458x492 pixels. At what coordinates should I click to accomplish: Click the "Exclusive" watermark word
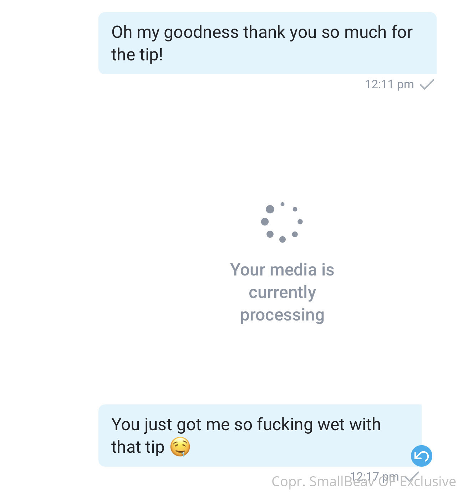tap(428, 482)
